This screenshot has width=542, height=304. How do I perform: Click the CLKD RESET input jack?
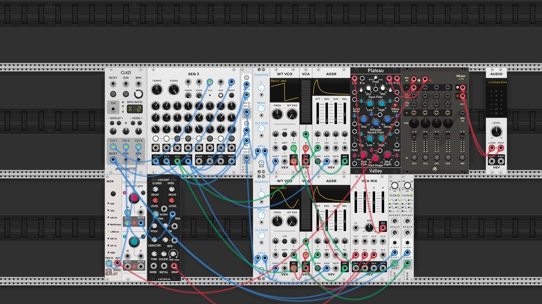[x=113, y=84]
